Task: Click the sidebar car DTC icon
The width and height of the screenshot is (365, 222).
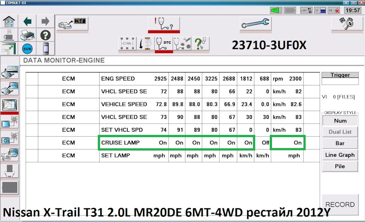Action: tap(10, 155)
